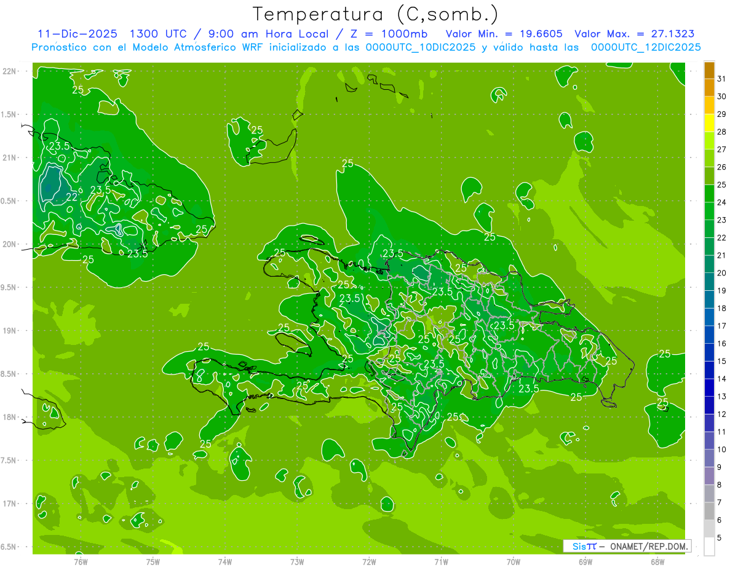Click the legend scale number 10
Viewport: 738px width, 570px height.
click(722, 449)
